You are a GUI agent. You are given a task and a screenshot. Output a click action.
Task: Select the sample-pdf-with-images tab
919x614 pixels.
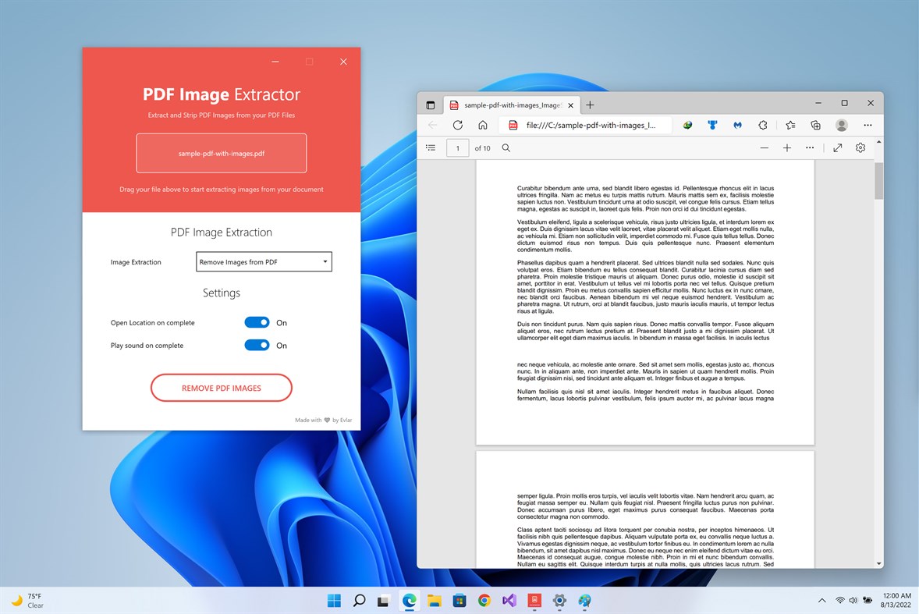[x=511, y=104]
